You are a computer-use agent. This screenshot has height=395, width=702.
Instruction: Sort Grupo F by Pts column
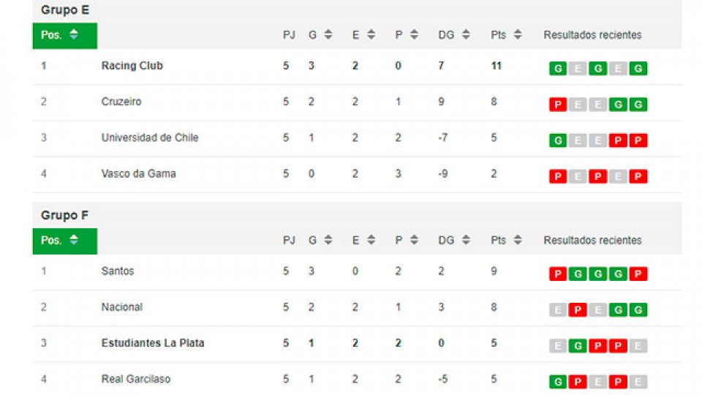[518, 241]
